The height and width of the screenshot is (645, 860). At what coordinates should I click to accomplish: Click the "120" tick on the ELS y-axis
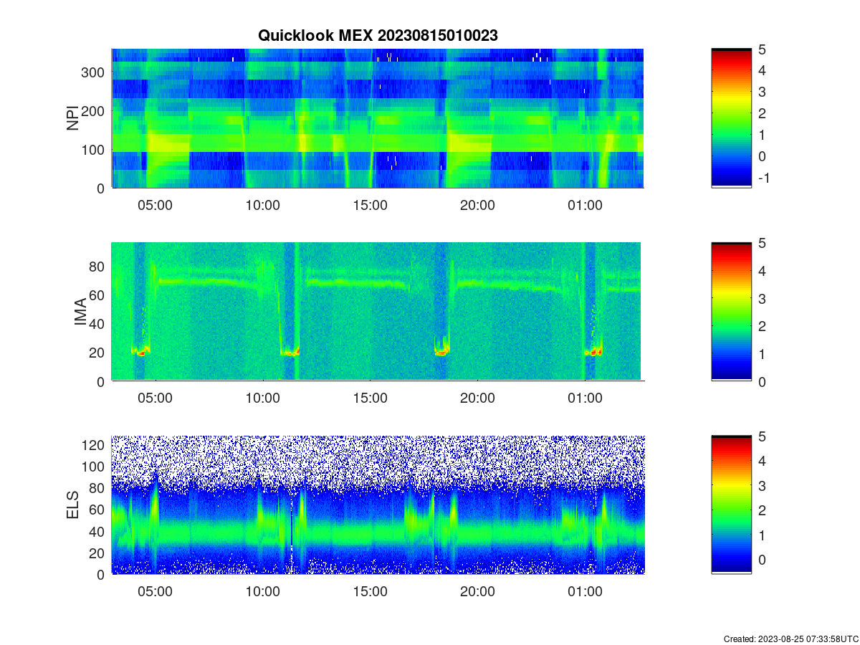click(95, 445)
